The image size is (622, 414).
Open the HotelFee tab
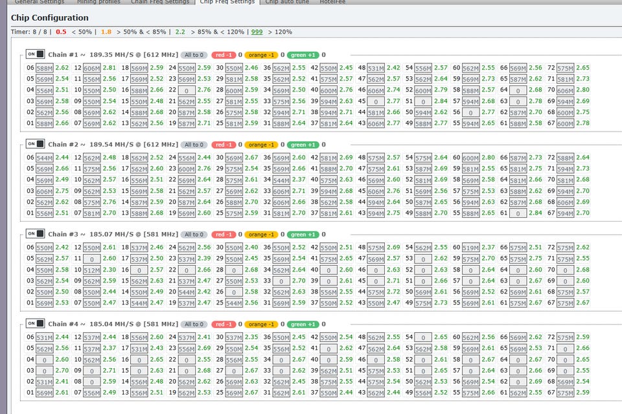(332, 2)
